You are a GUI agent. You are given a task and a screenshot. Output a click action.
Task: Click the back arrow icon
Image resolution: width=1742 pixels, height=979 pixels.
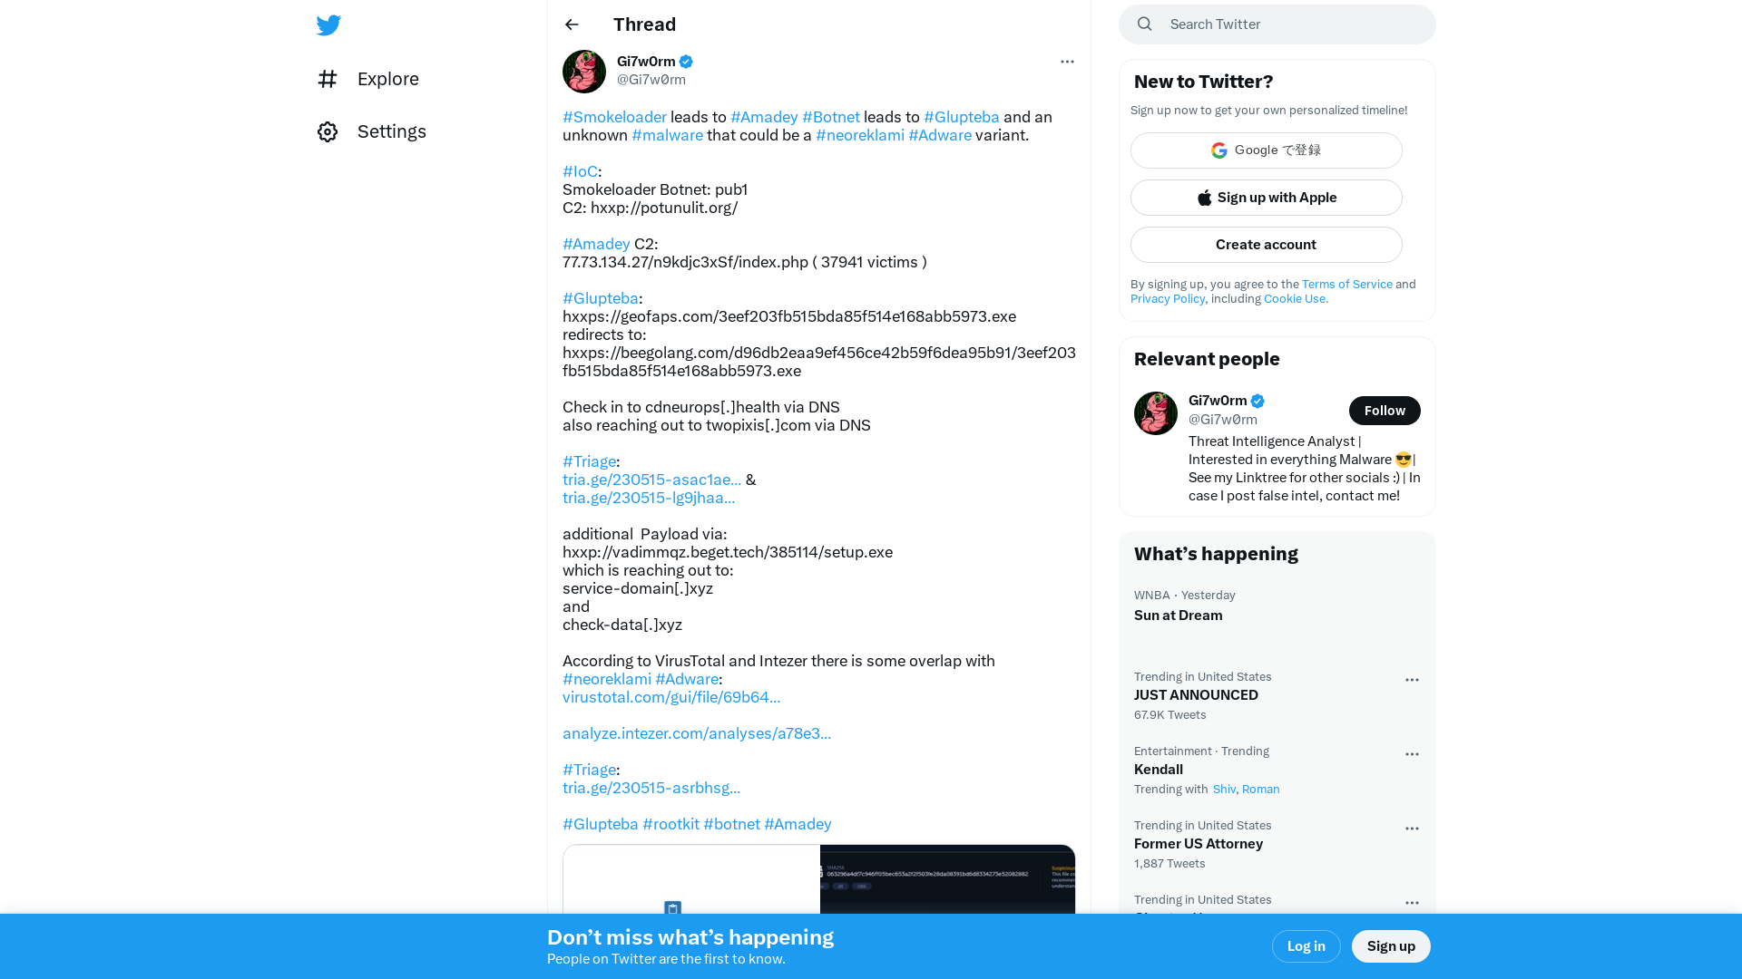[x=573, y=24]
